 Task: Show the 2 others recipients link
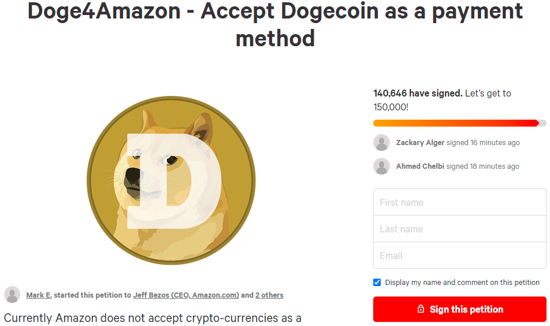coord(269,295)
